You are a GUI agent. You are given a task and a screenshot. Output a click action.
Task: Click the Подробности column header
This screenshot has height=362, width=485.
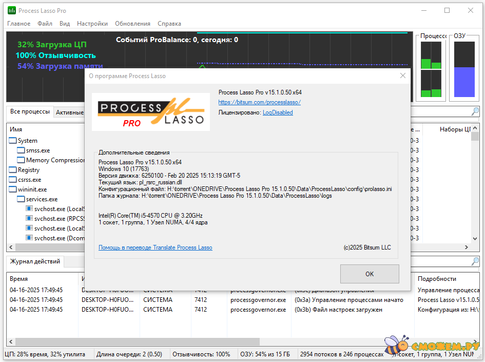click(437, 279)
